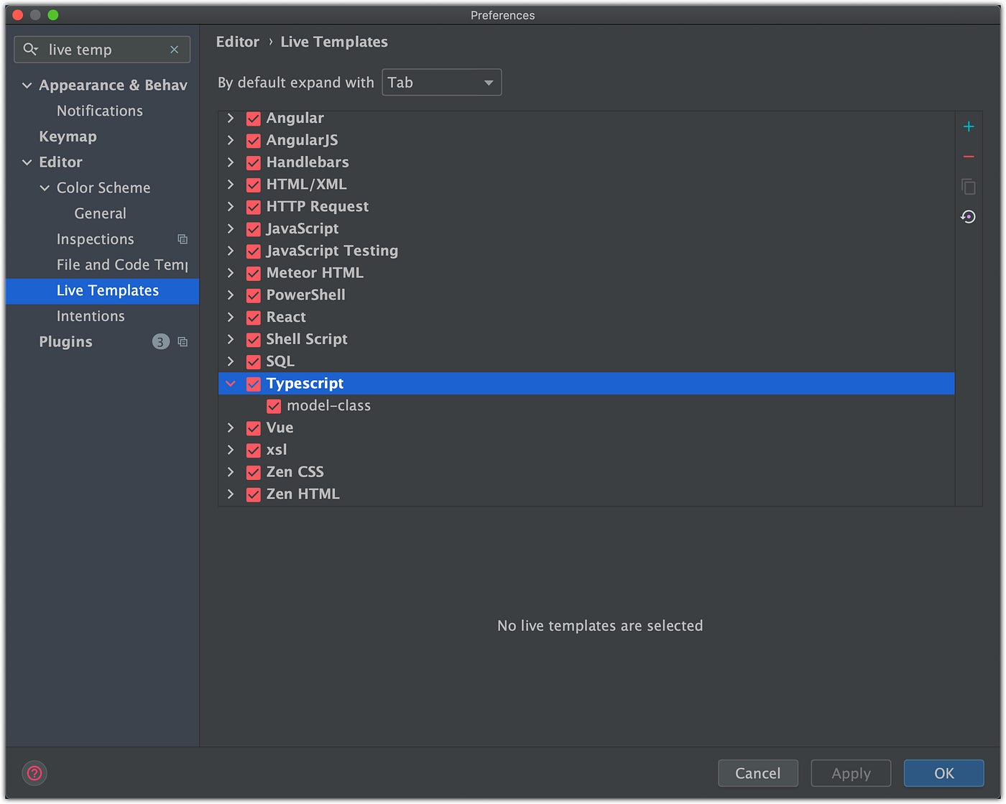Toggle the Zen HTML group checkbox
This screenshot has width=1006, height=804.
(254, 494)
